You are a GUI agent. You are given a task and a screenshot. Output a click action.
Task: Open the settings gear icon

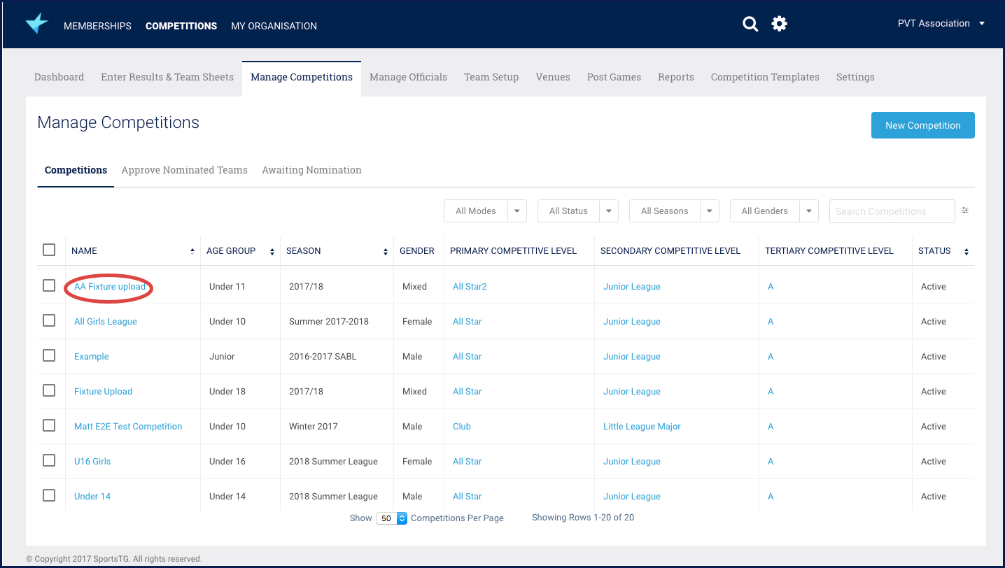point(780,24)
